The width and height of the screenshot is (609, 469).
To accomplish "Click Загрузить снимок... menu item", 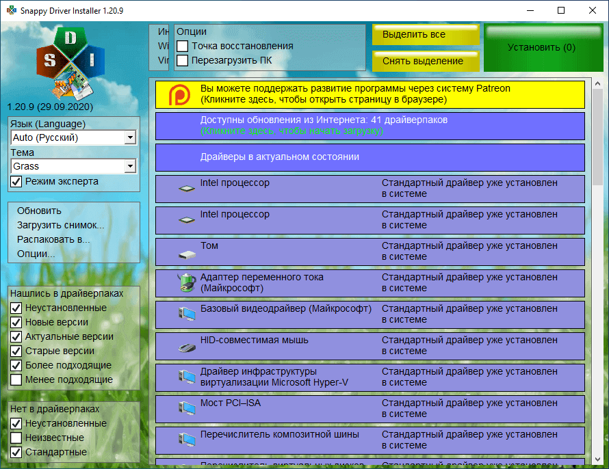I will click(x=61, y=226).
